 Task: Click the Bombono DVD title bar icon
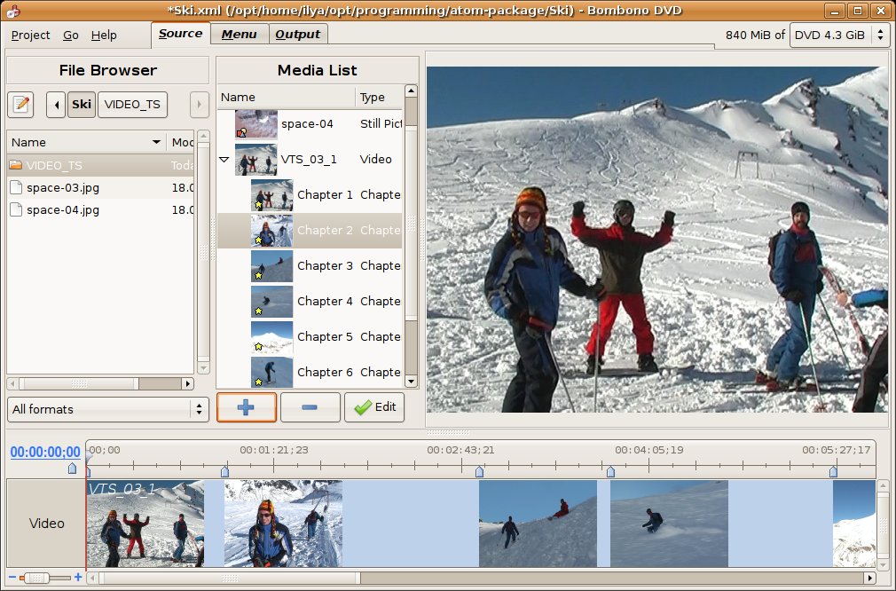(12, 11)
